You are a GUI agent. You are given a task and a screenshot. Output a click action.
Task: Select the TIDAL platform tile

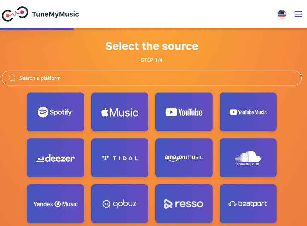[120, 158]
